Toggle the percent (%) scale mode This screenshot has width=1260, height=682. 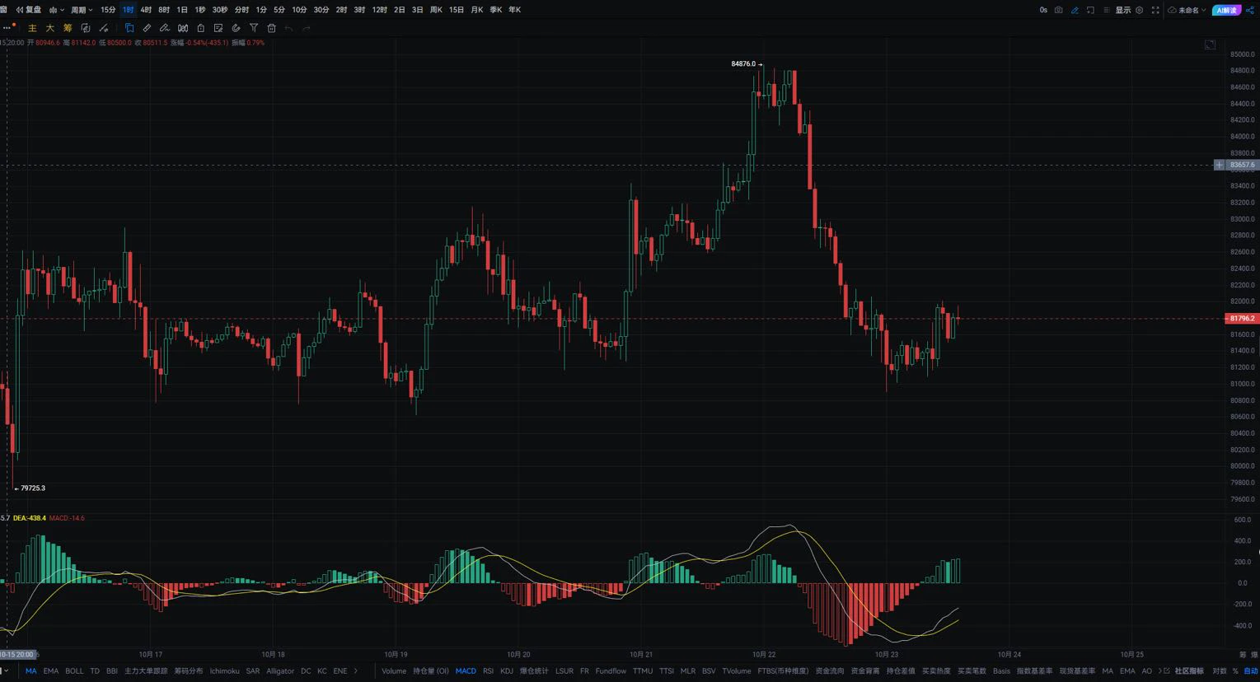[x=1235, y=671]
